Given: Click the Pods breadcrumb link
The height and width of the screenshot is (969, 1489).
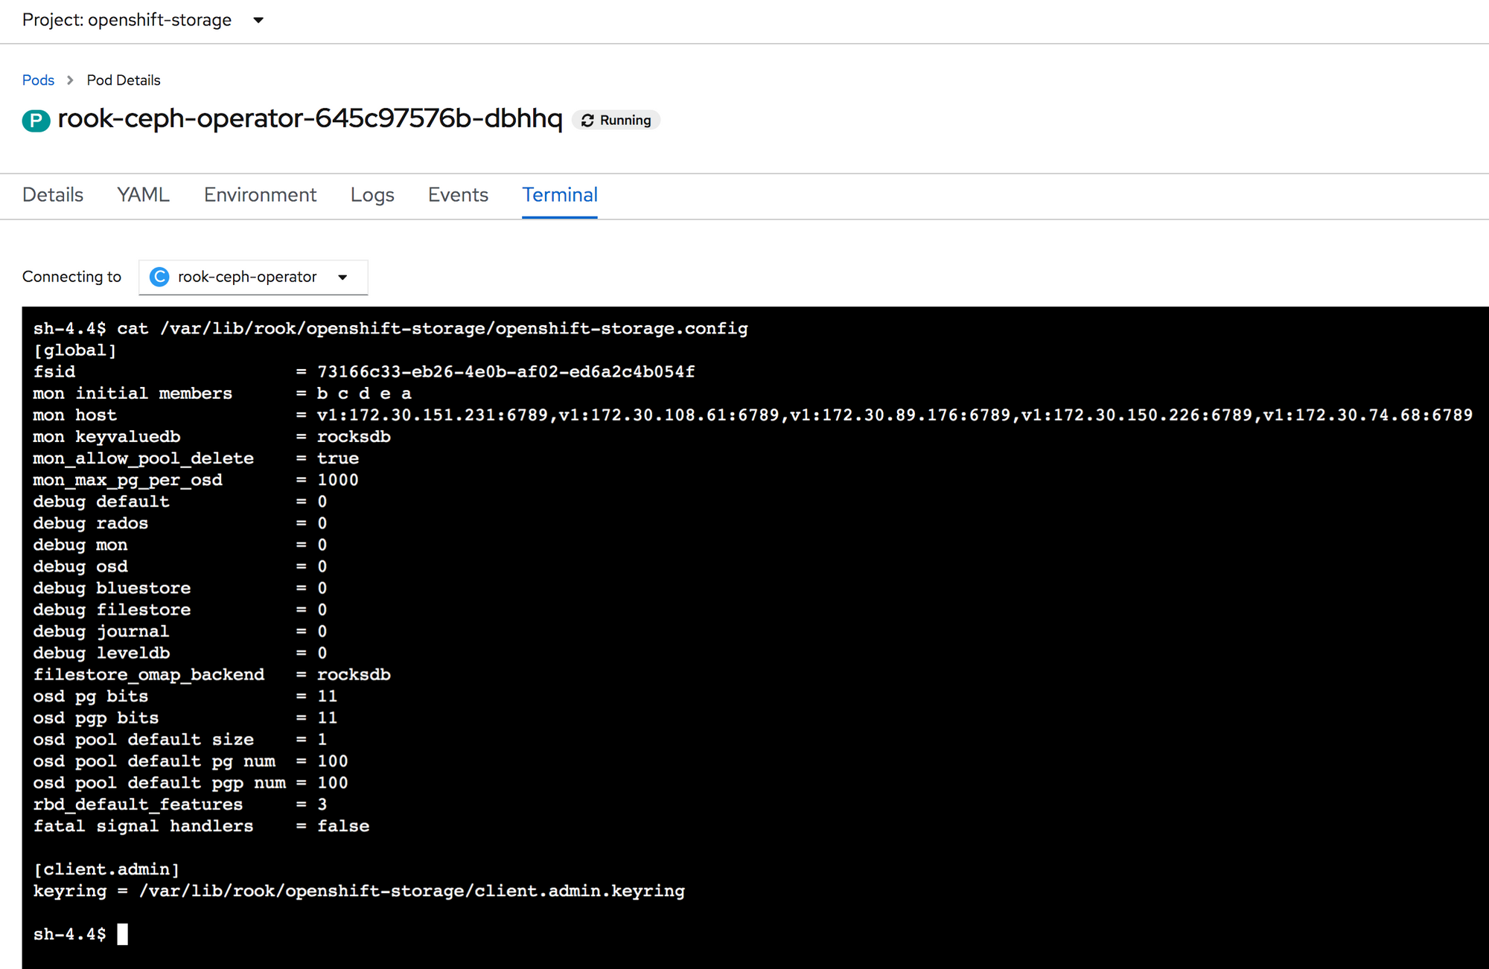Looking at the screenshot, I should (x=38, y=80).
